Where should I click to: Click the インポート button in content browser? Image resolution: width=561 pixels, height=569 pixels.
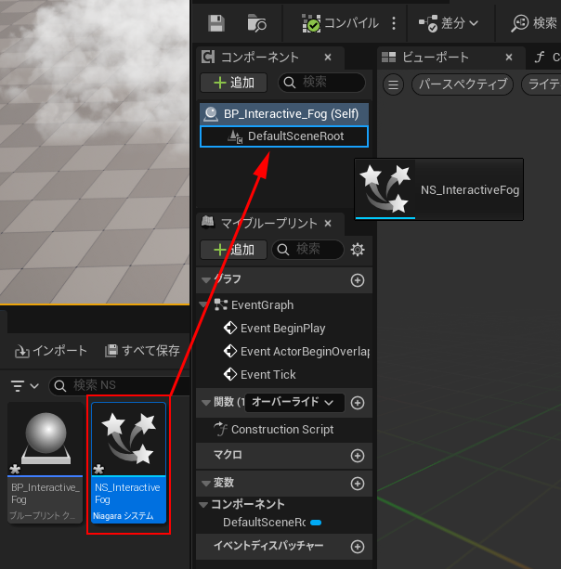(51, 351)
